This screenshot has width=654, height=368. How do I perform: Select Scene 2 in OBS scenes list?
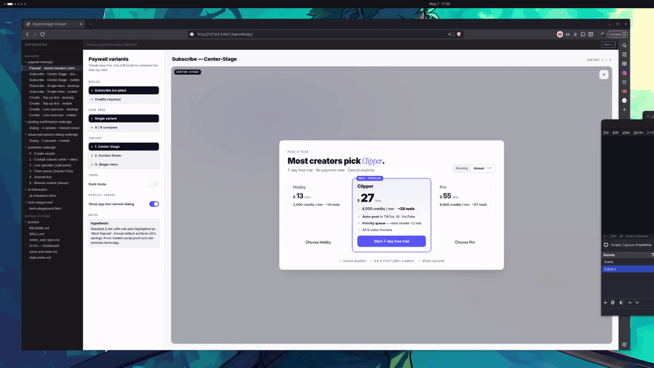(x=627, y=269)
